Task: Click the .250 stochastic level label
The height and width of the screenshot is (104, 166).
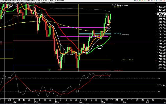Action: [x=159, y=78]
